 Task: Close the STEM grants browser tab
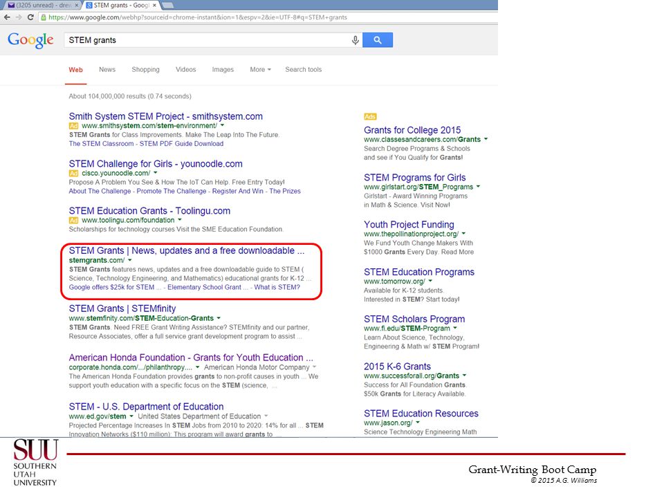[154, 5]
